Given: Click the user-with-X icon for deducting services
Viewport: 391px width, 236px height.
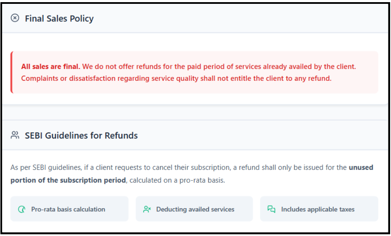Looking at the screenshot, I should 147,209.
